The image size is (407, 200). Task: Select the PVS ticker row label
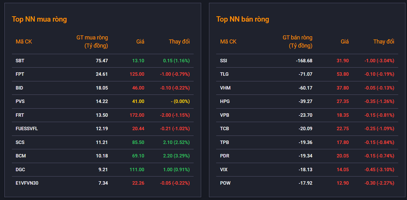[20, 101]
